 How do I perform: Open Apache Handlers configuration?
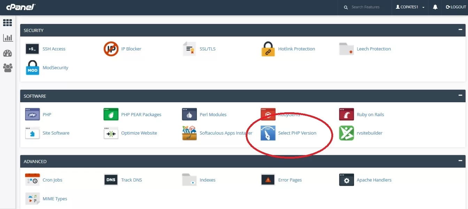pyautogui.click(x=374, y=180)
